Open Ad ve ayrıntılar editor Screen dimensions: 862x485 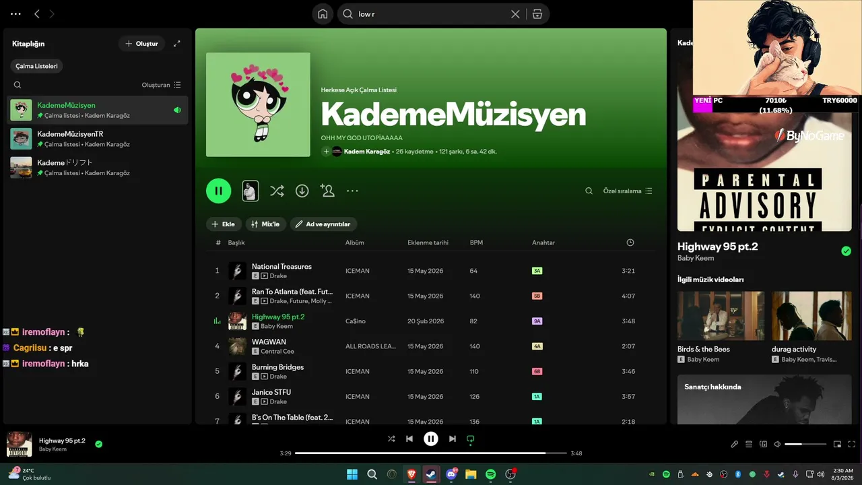pyautogui.click(x=323, y=224)
